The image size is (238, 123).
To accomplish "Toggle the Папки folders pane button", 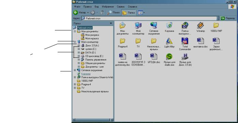I will (x=129, y=13).
